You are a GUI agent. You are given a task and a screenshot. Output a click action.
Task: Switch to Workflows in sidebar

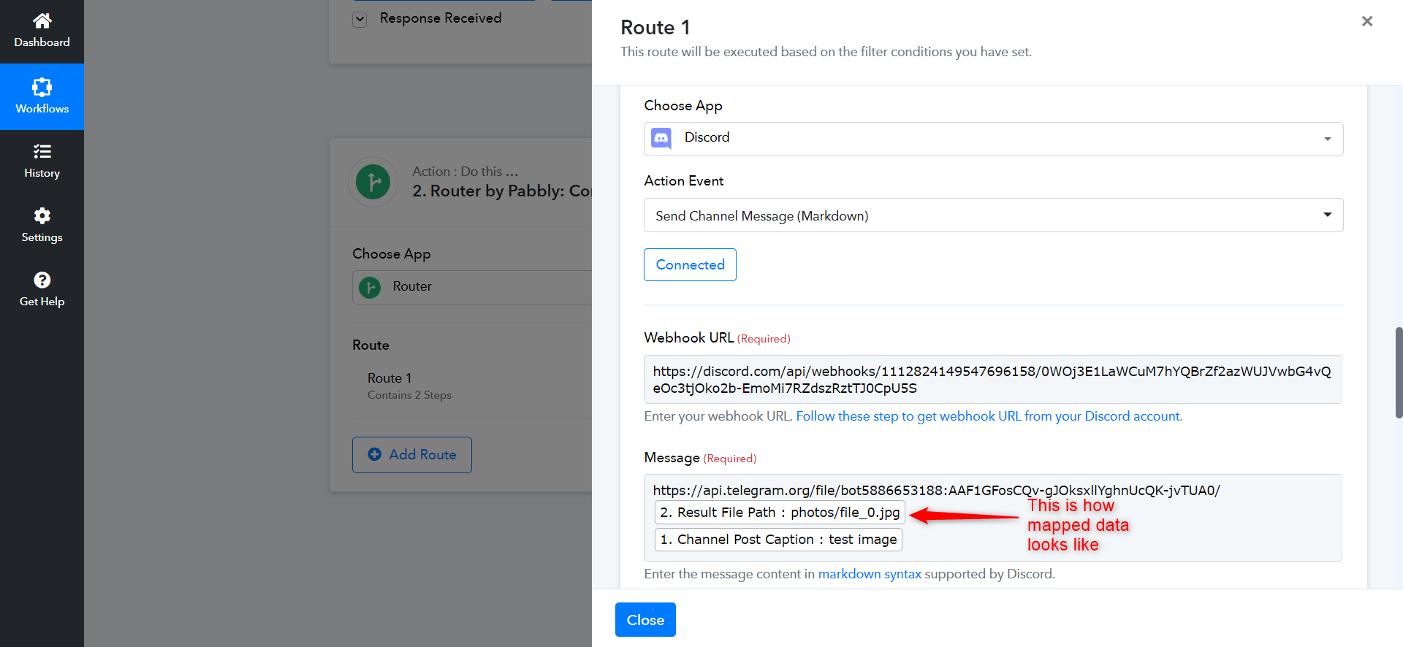42,96
